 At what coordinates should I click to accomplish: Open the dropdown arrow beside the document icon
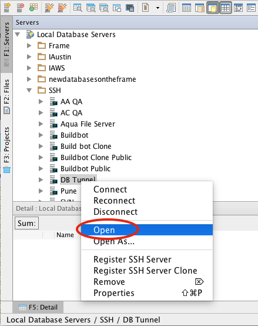[x=158, y=8]
